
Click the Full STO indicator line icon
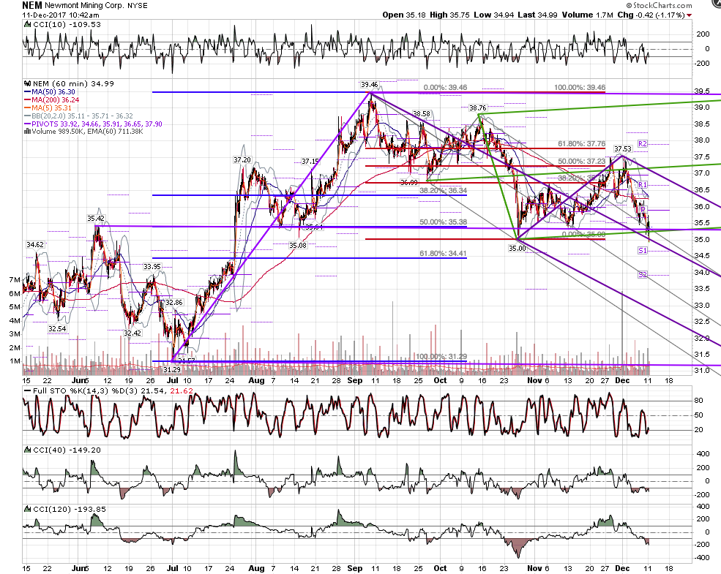pos(27,390)
